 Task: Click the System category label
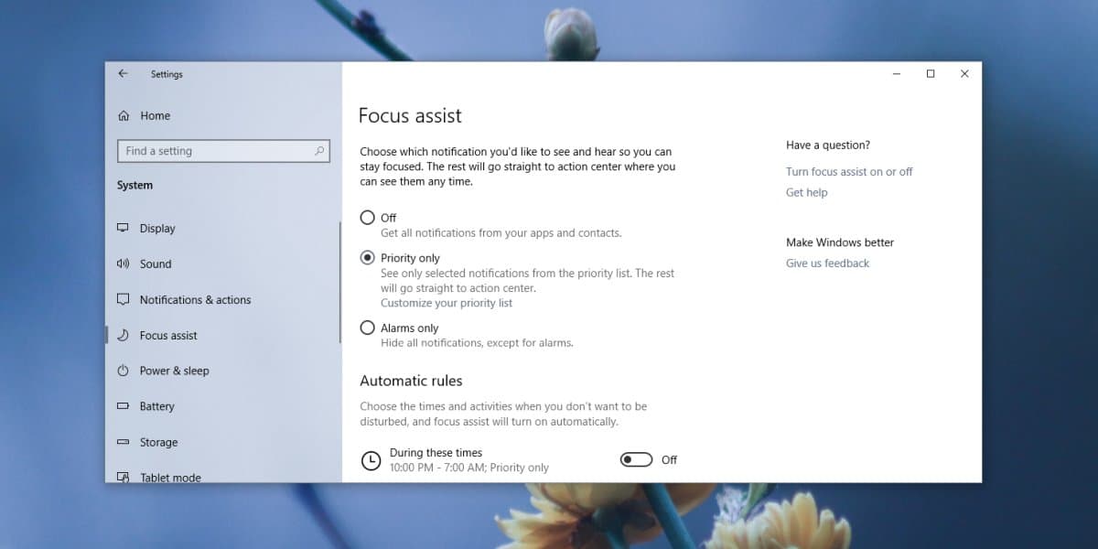coord(135,185)
